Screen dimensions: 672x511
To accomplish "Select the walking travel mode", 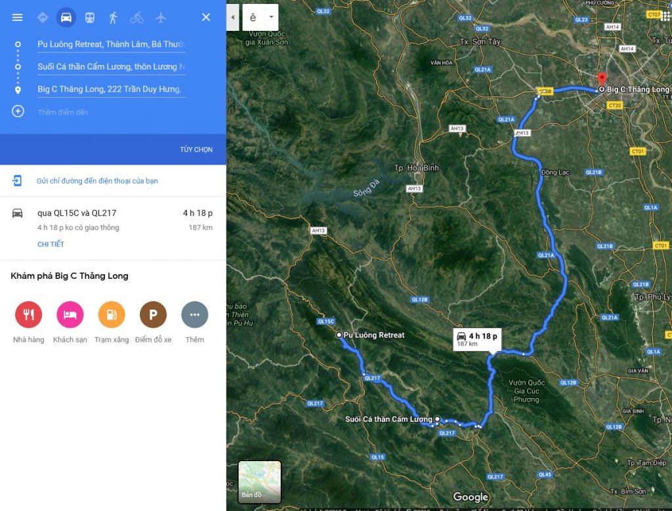I will (113, 18).
